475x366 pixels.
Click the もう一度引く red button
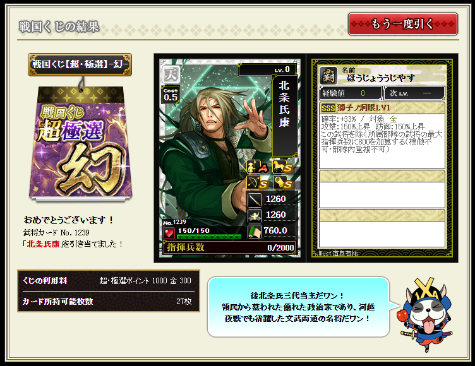[x=402, y=24]
